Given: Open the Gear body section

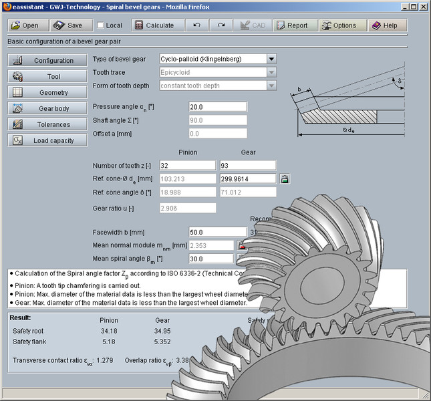Looking at the screenshot, I should click(47, 108).
